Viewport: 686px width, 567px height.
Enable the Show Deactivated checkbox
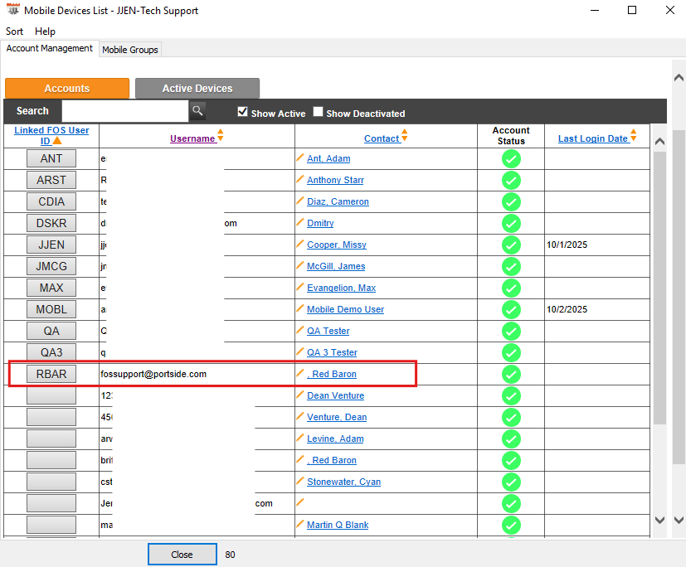click(x=319, y=112)
